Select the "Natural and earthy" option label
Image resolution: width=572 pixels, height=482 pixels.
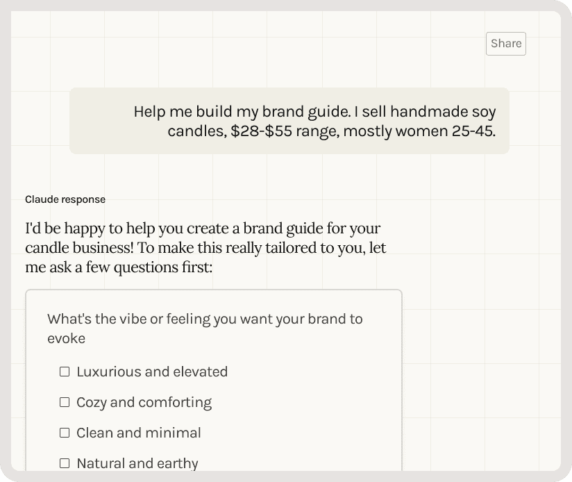[x=137, y=463]
